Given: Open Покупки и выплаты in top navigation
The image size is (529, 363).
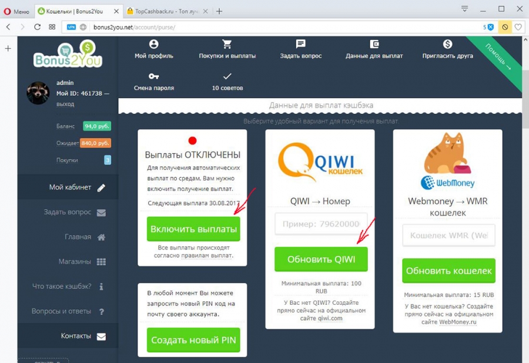Looking at the screenshot, I should 227,49.
